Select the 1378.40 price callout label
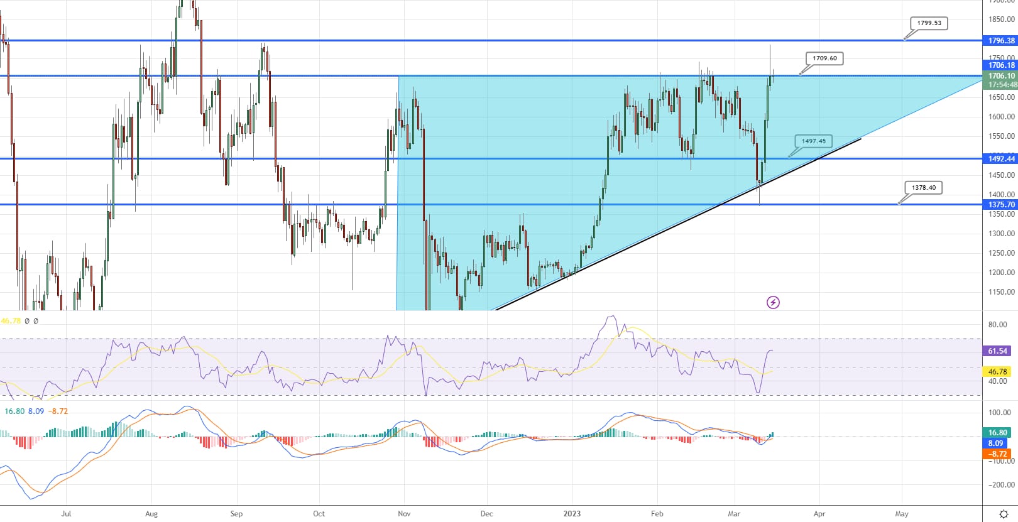Screen dimensions: 1018x522 pos(924,188)
